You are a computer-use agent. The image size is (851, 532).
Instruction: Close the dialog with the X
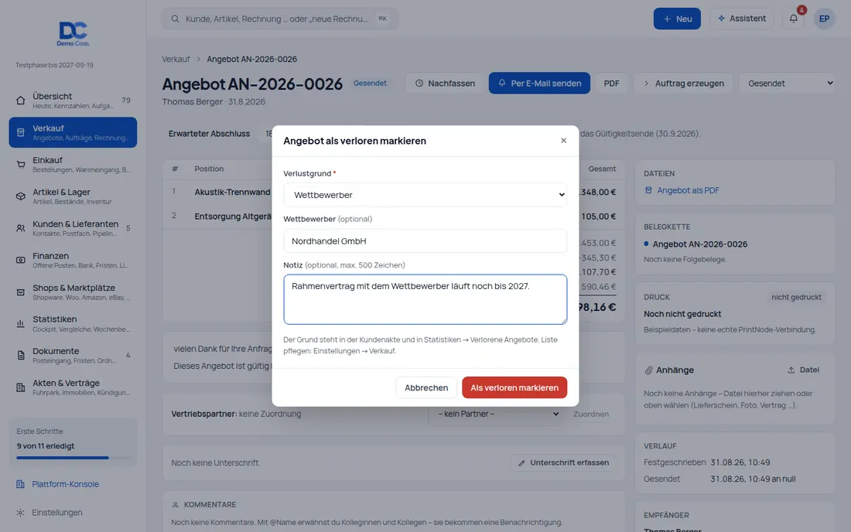[563, 141]
